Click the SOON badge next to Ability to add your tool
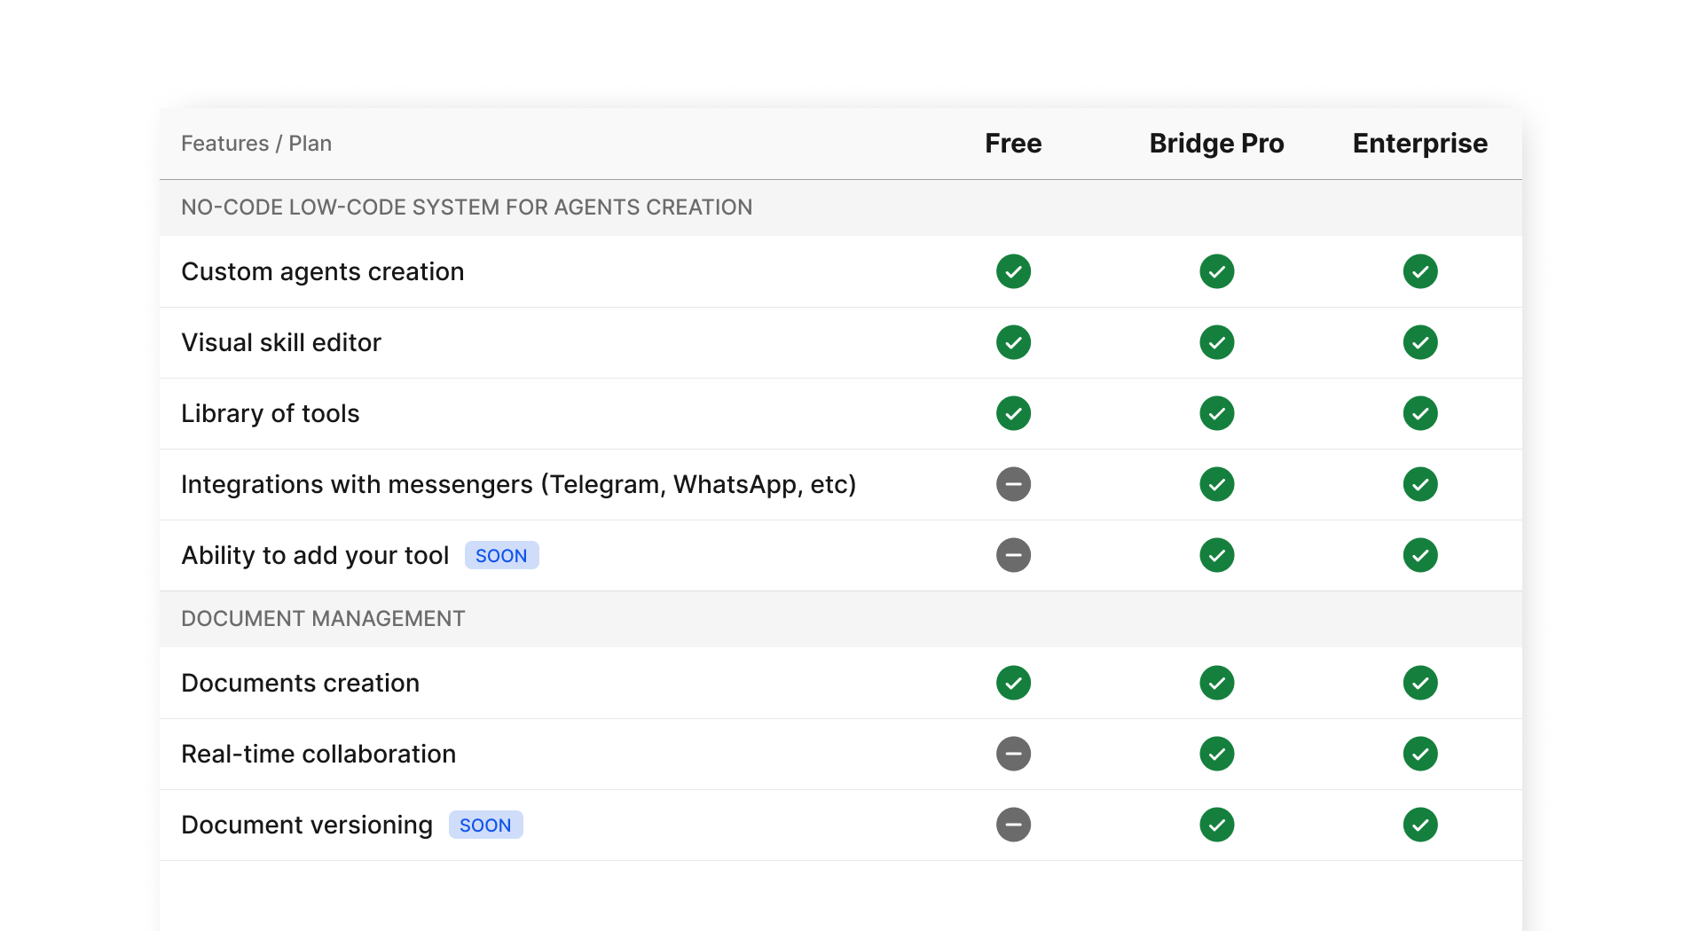This screenshot has height=931, width=1682. [x=501, y=555]
